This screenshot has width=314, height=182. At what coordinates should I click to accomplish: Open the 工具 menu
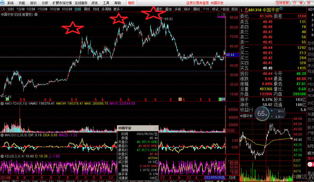(106, 3)
